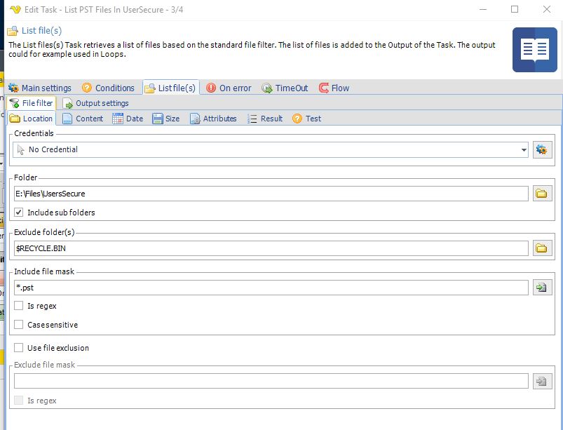Open the Date filter tab
The width and height of the screenshot is (563, 430).
point(128,119)
